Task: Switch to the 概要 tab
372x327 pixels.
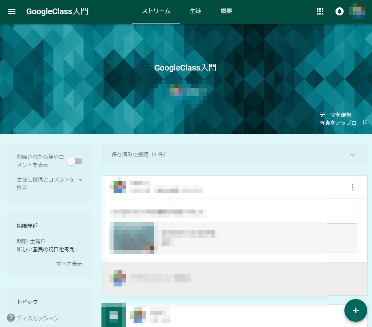Action: pyautogui.click(x=226, y=11)
